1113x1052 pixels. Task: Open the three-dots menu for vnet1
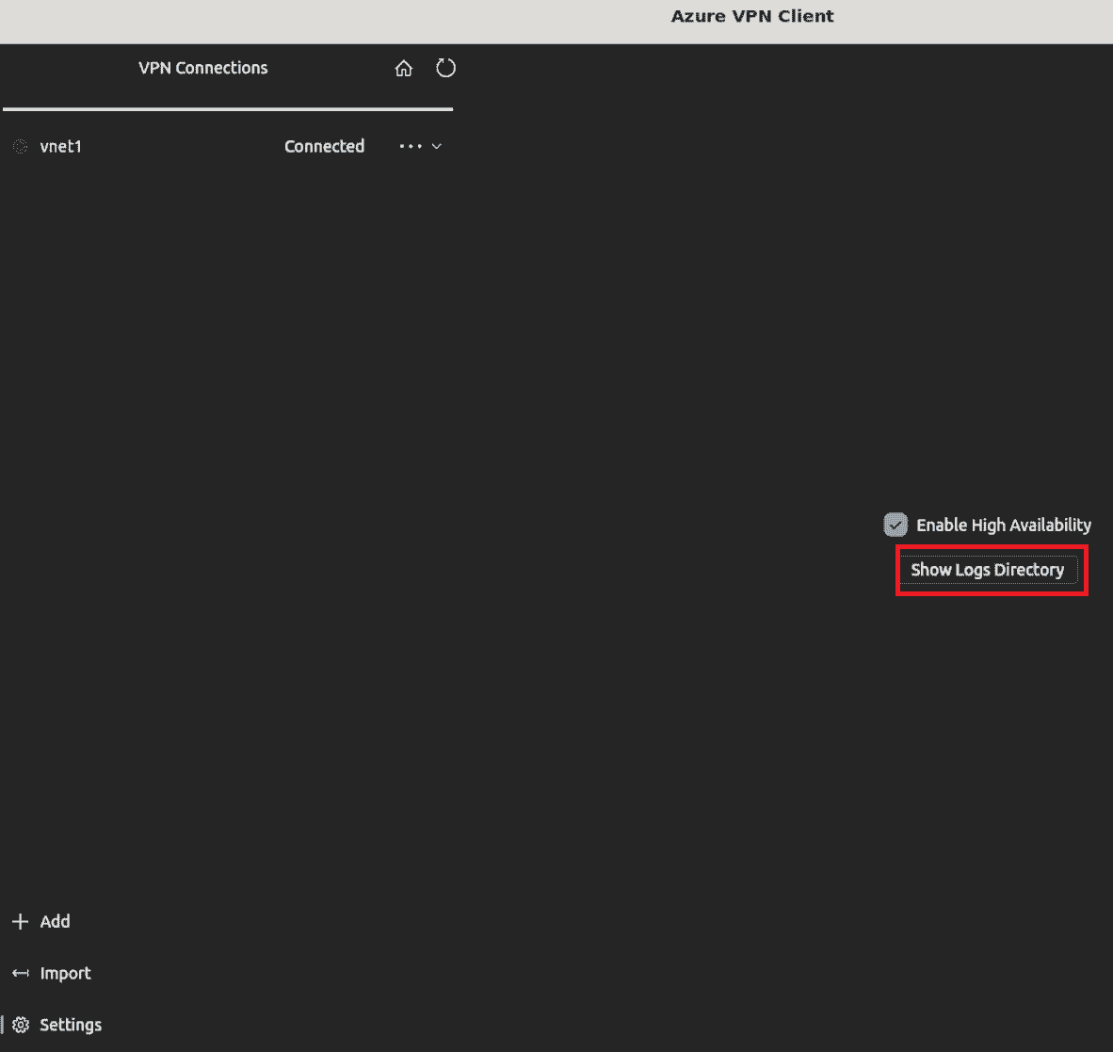coord(411,146)
